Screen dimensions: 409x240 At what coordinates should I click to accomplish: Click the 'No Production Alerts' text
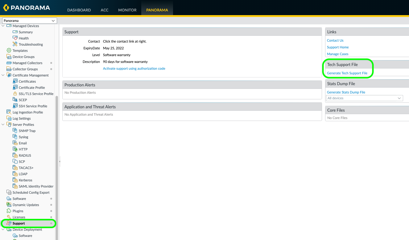pos(80,93)
